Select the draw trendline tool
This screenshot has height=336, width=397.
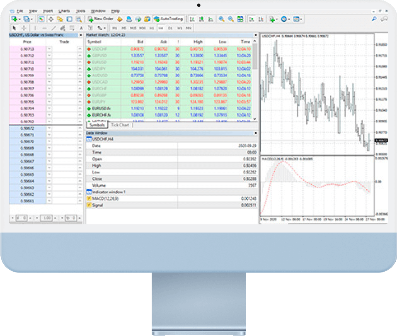(x=53, y=28)
